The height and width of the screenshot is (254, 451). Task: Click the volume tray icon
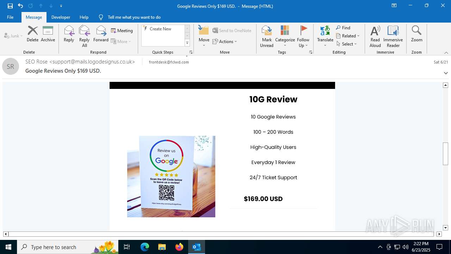(406, 247)
